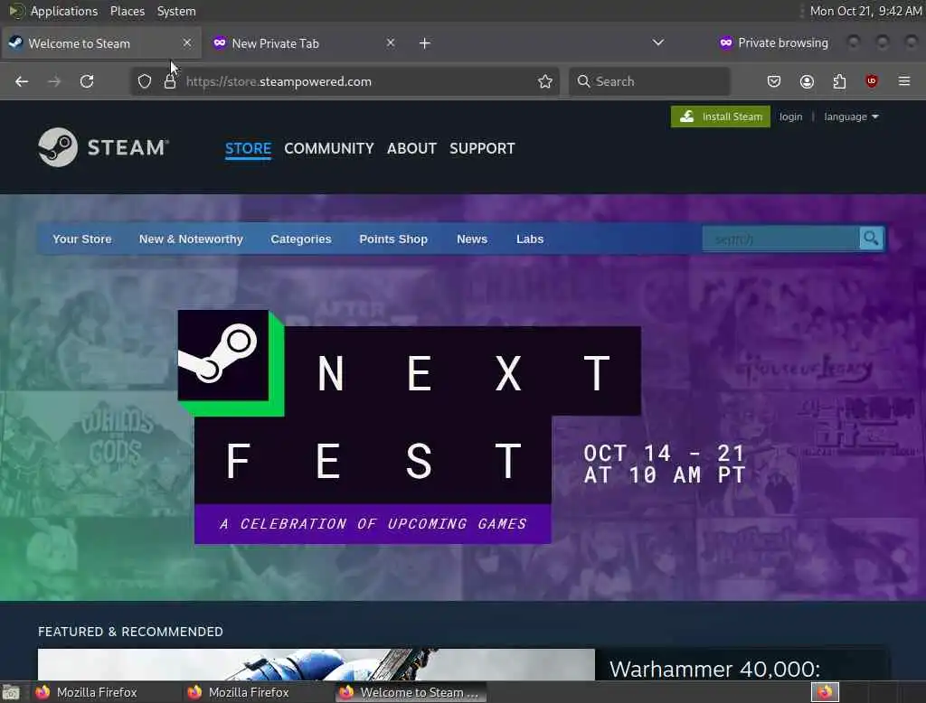Select Welcome to Steam taskbar window
The height and width of the screenshot is (703, 926).
click(x=411, y=692)
